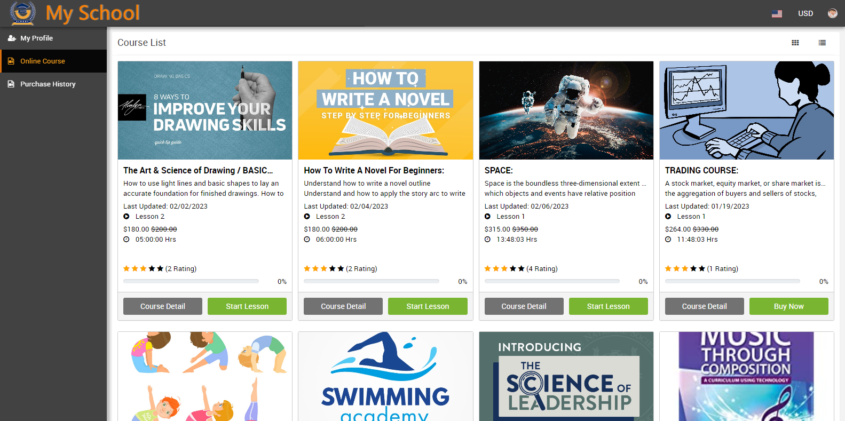Click the My School logo icon
The image size is (845, 421).
point(22,13)
